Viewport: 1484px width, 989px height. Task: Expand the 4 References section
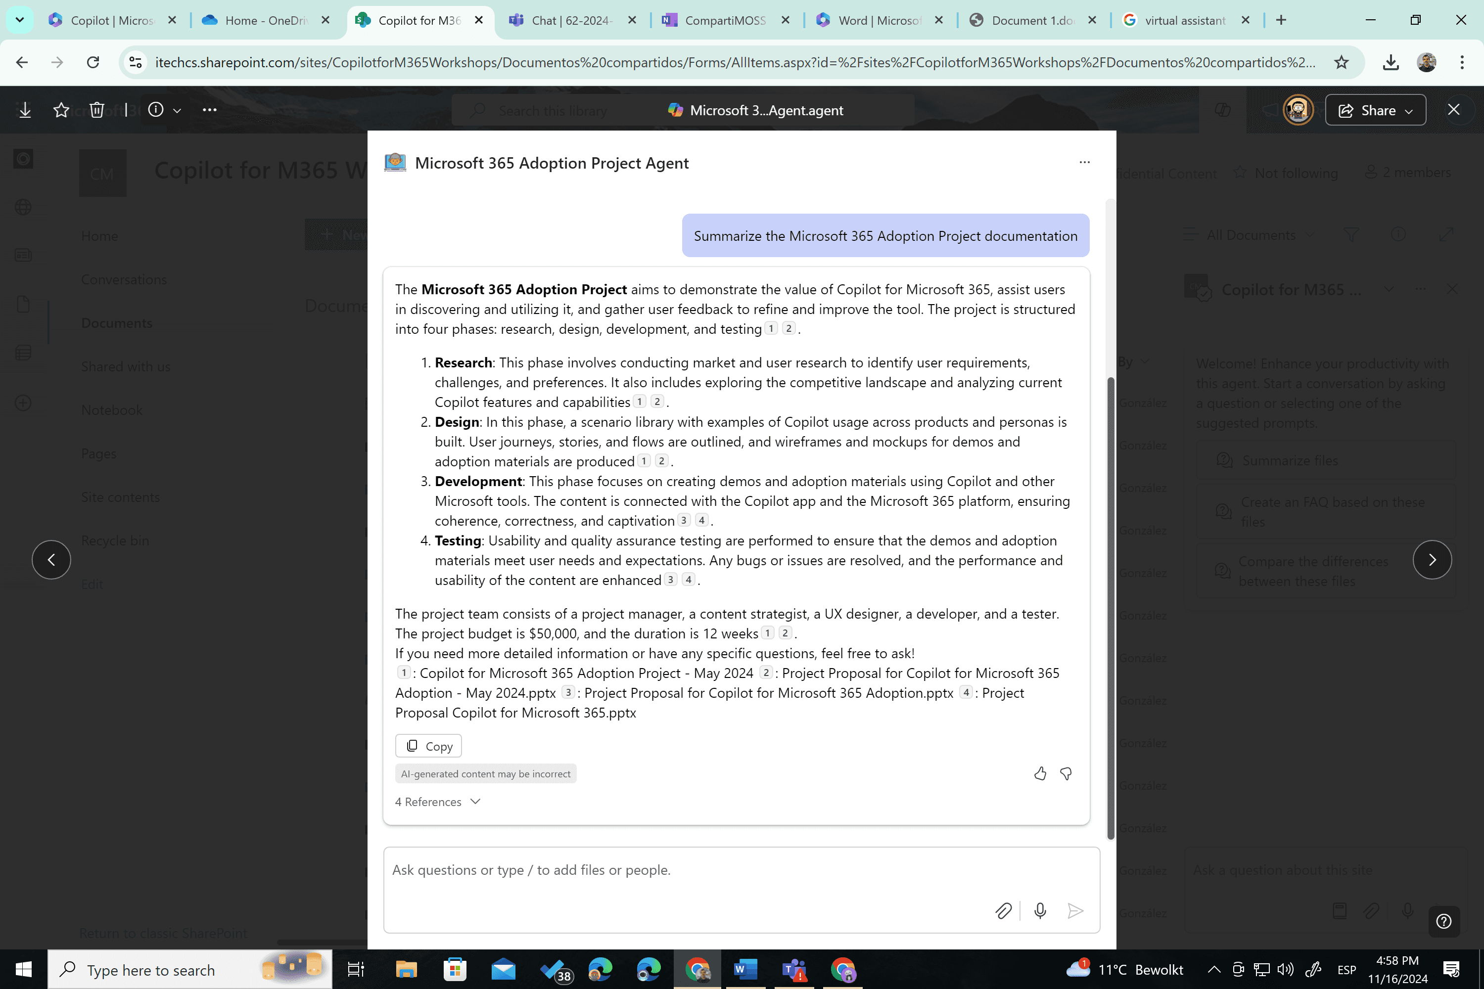tap(438, 802)
